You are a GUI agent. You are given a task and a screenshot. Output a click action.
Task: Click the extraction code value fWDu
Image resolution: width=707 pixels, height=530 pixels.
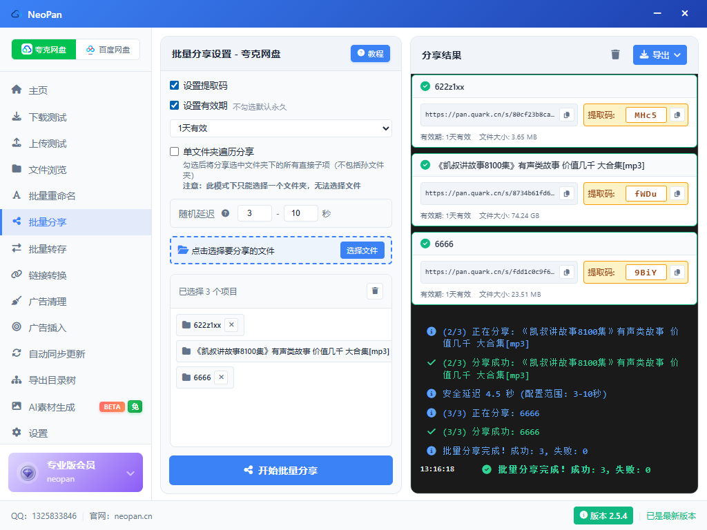pos(646,194)
